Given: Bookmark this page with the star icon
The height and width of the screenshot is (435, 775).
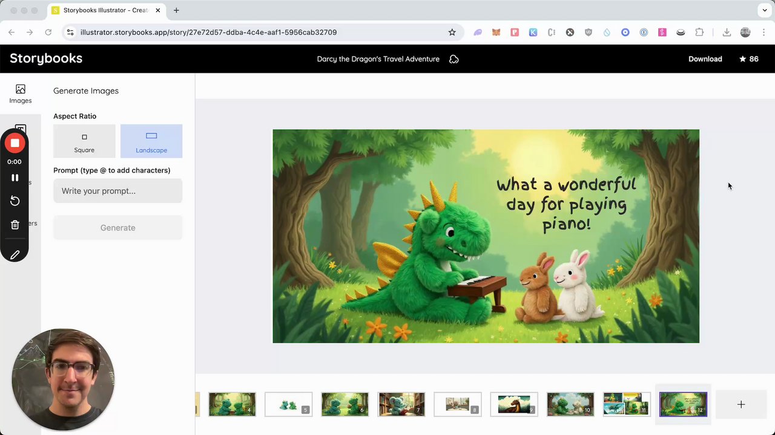Looking at the screenshot, I should pyautogui.click(x=452, y=32).
